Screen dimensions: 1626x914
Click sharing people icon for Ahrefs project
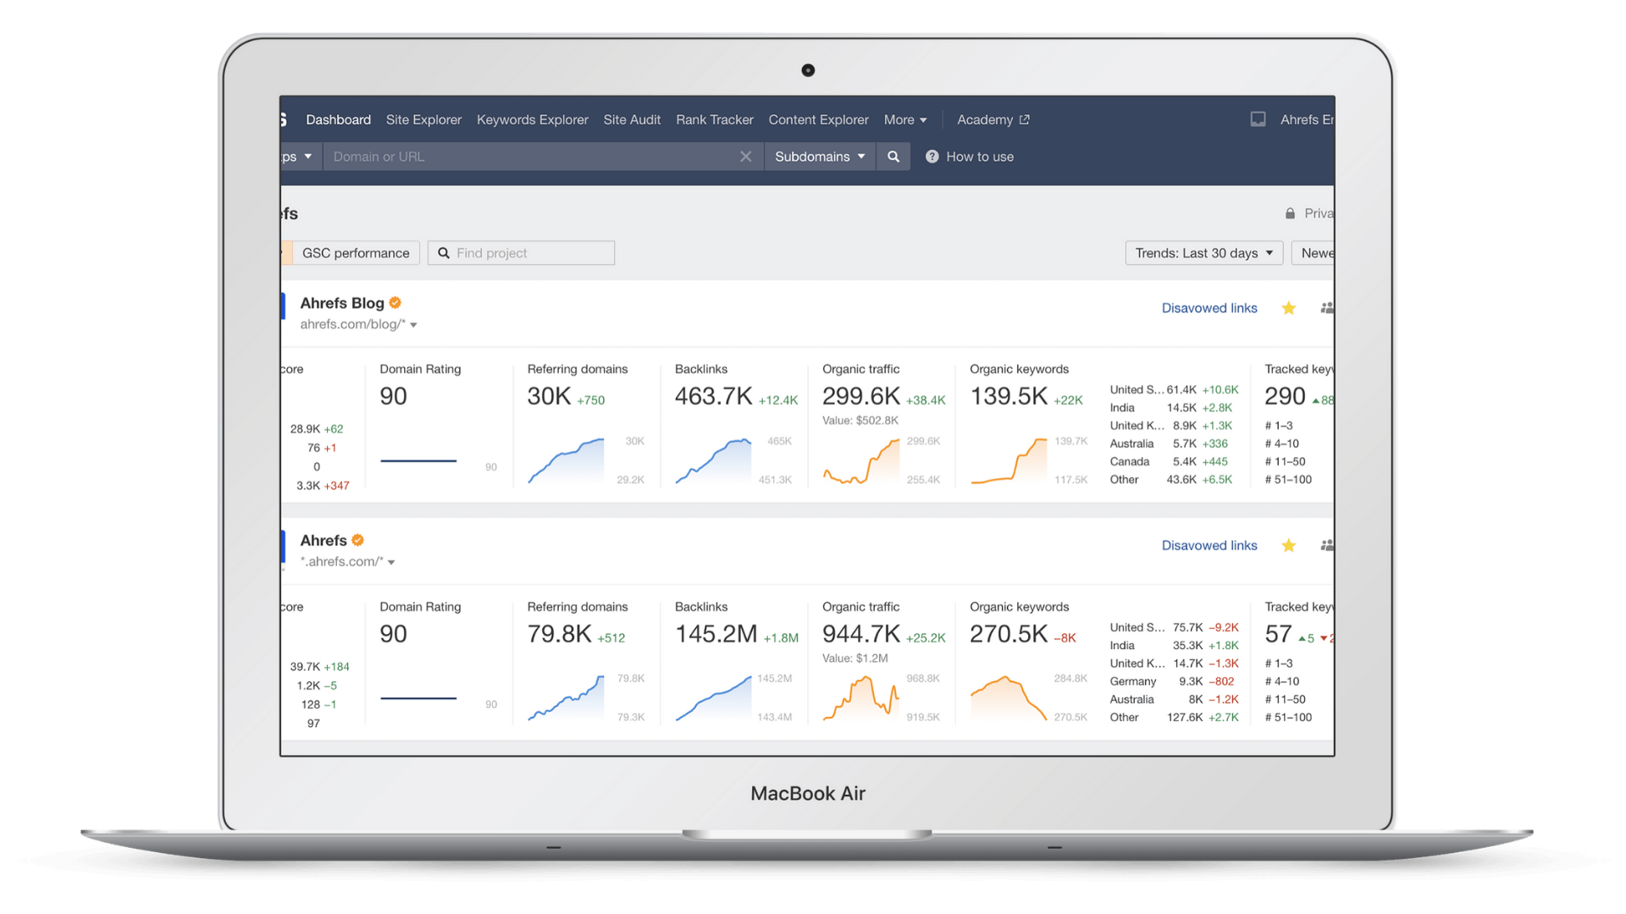click(1327, 545)
